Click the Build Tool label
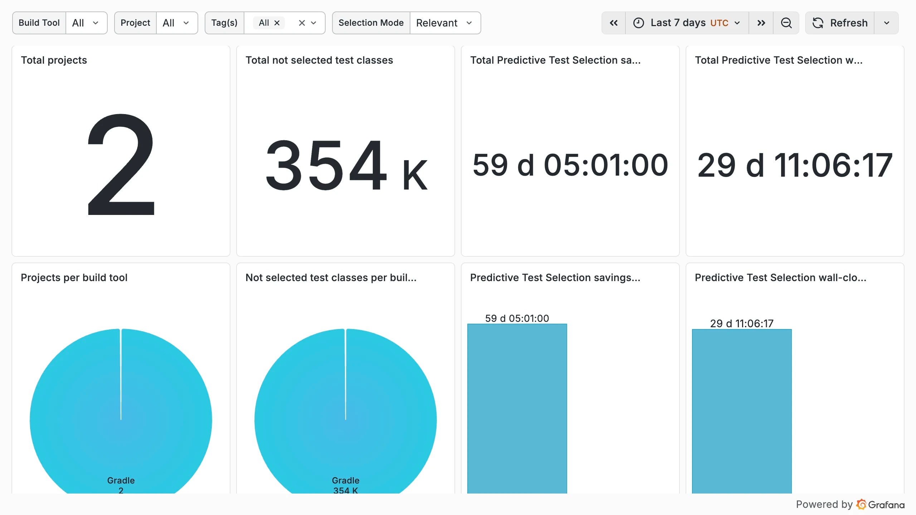Screen dimensions: 916x515 click(x=39, y=23)
